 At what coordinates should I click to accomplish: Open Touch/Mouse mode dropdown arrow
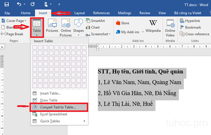(x=51, y=4)
